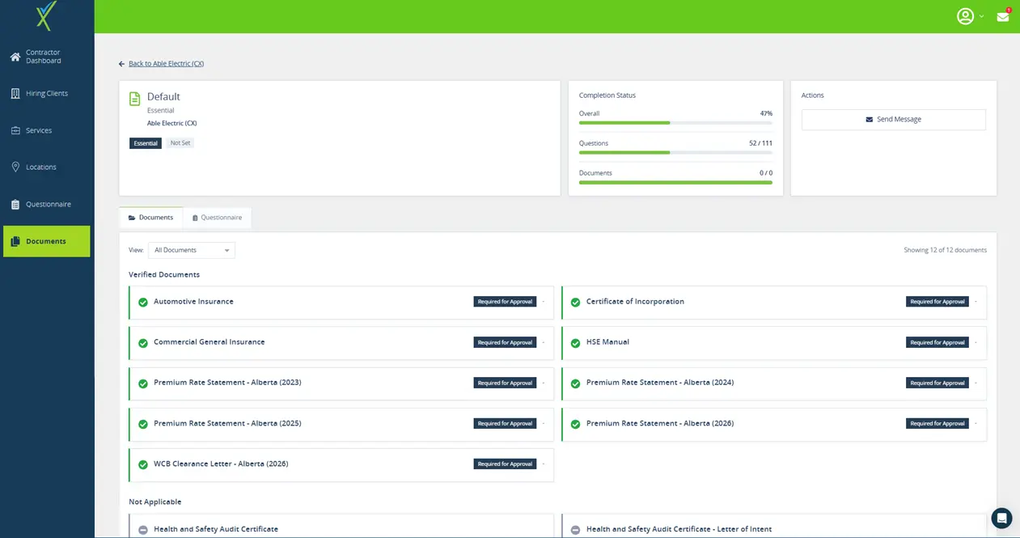Expand the small chevron on the Certificate of Incorporation card
This screenshot has height=538, width=1020.
point(976,302)
